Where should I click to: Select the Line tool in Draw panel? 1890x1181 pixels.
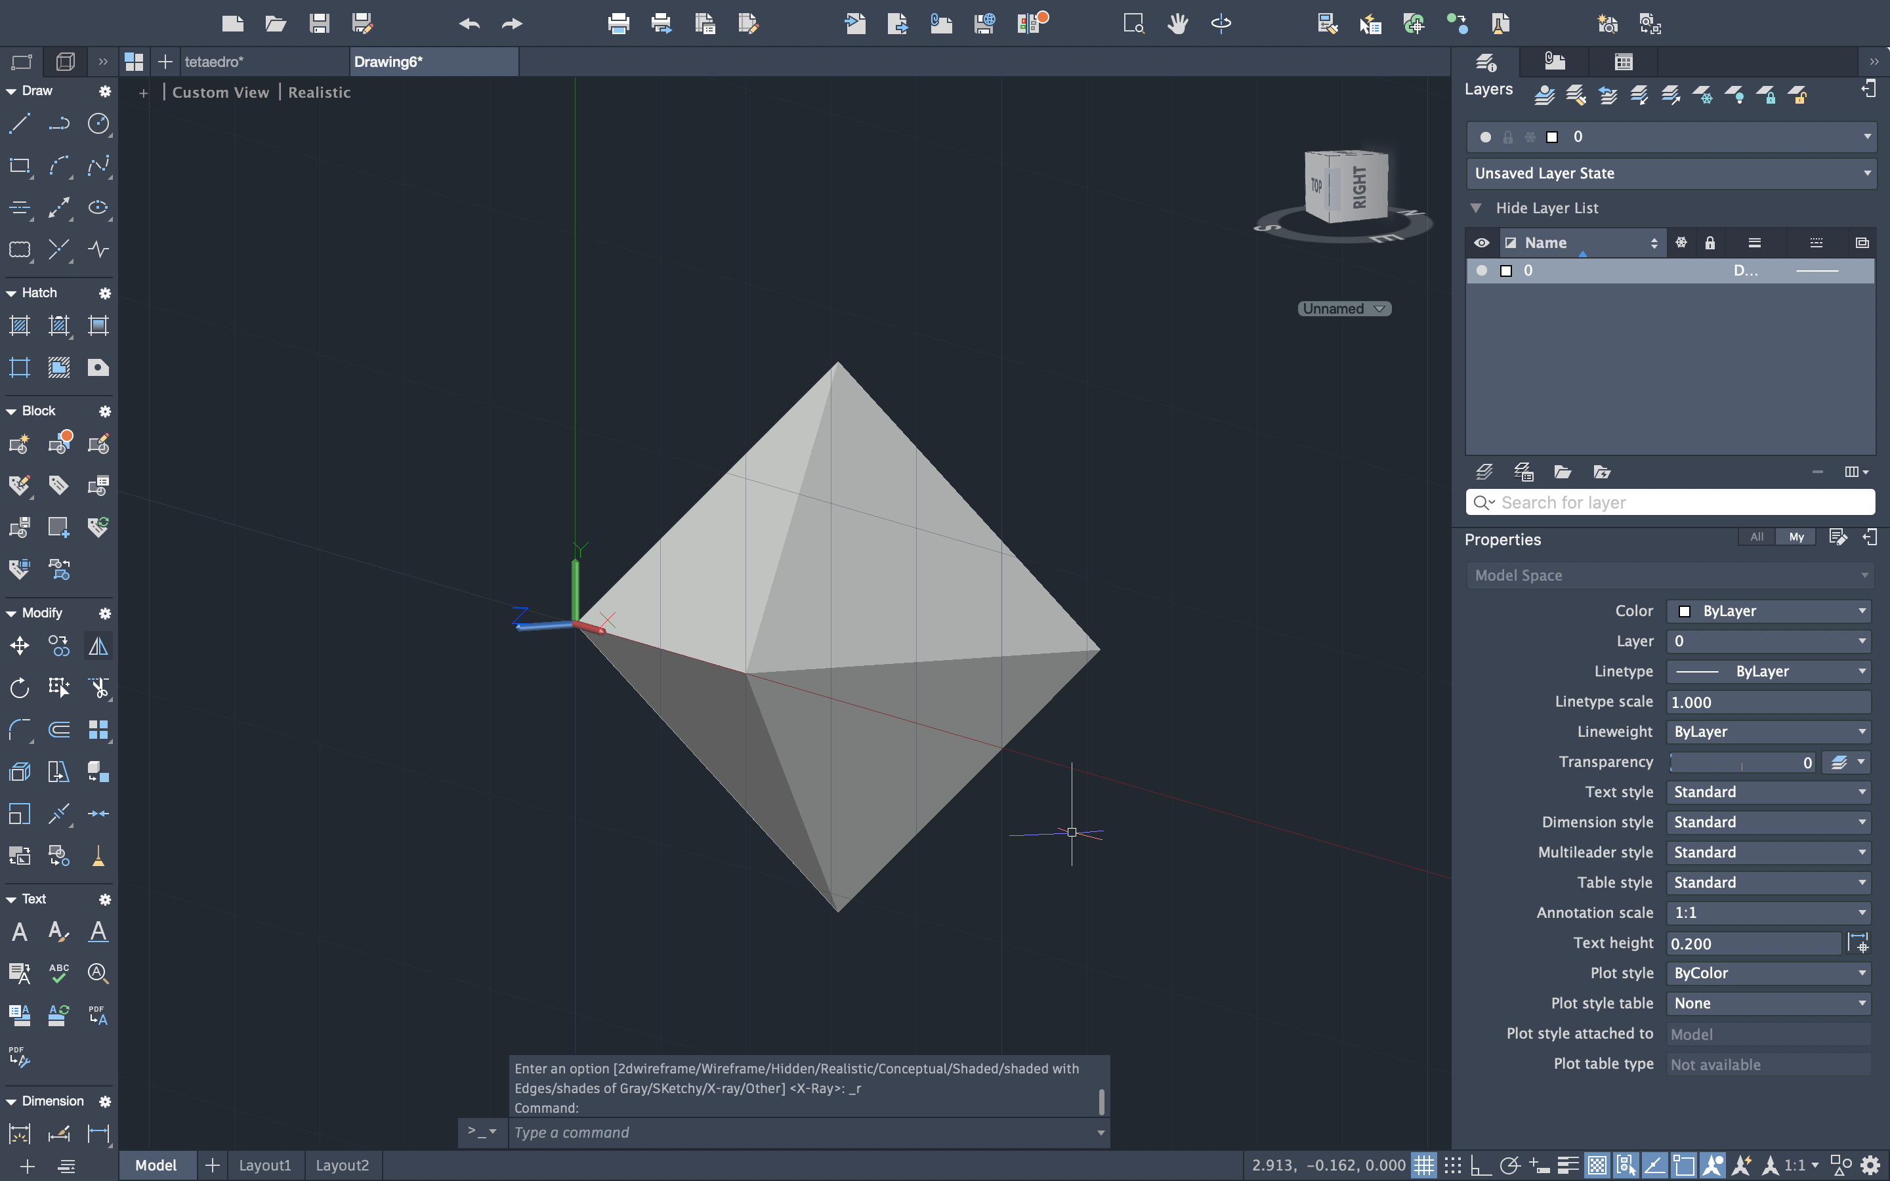(x=20, y=123)
